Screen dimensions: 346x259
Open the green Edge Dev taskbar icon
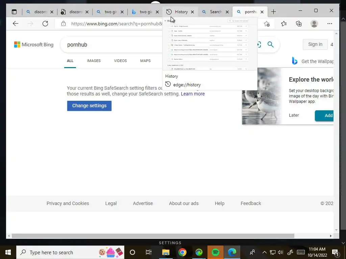pyautogui.click(x=199, y=252)
